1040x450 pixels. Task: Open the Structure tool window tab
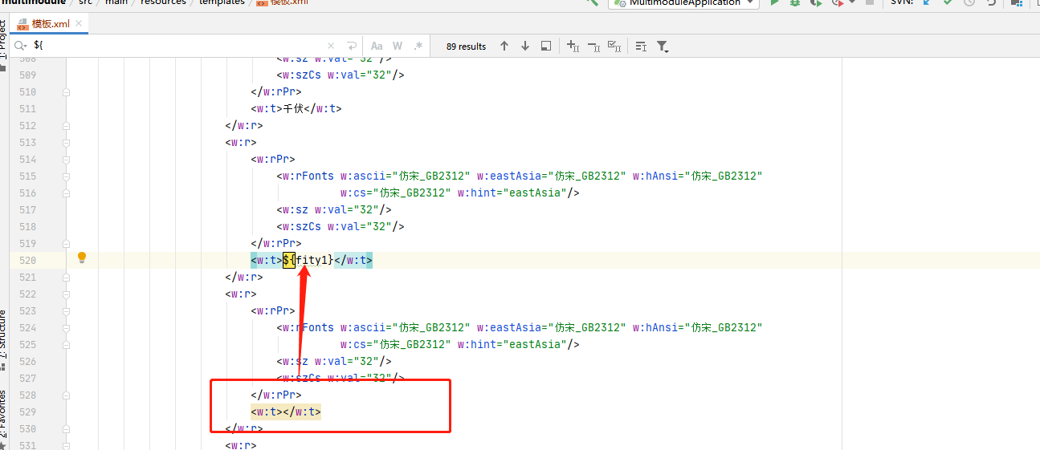[x=4, y=339]
